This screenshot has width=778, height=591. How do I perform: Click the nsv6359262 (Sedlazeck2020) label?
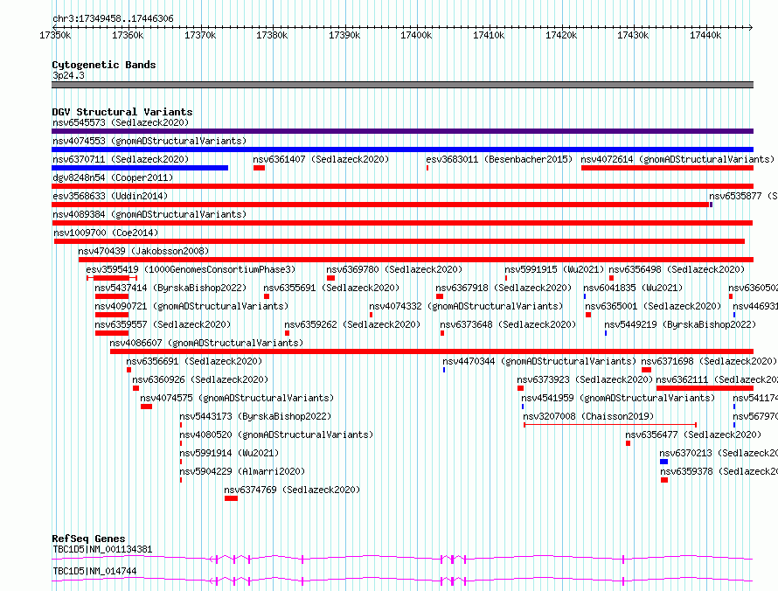point(352,324)
